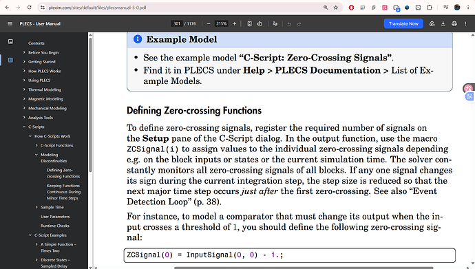Click the blue cube extension icon
This screenshot has height=269, width=475.
(x=407, y=8)
